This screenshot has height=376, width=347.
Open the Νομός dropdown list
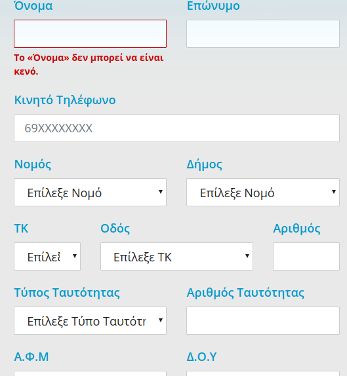tap(90, 192)
